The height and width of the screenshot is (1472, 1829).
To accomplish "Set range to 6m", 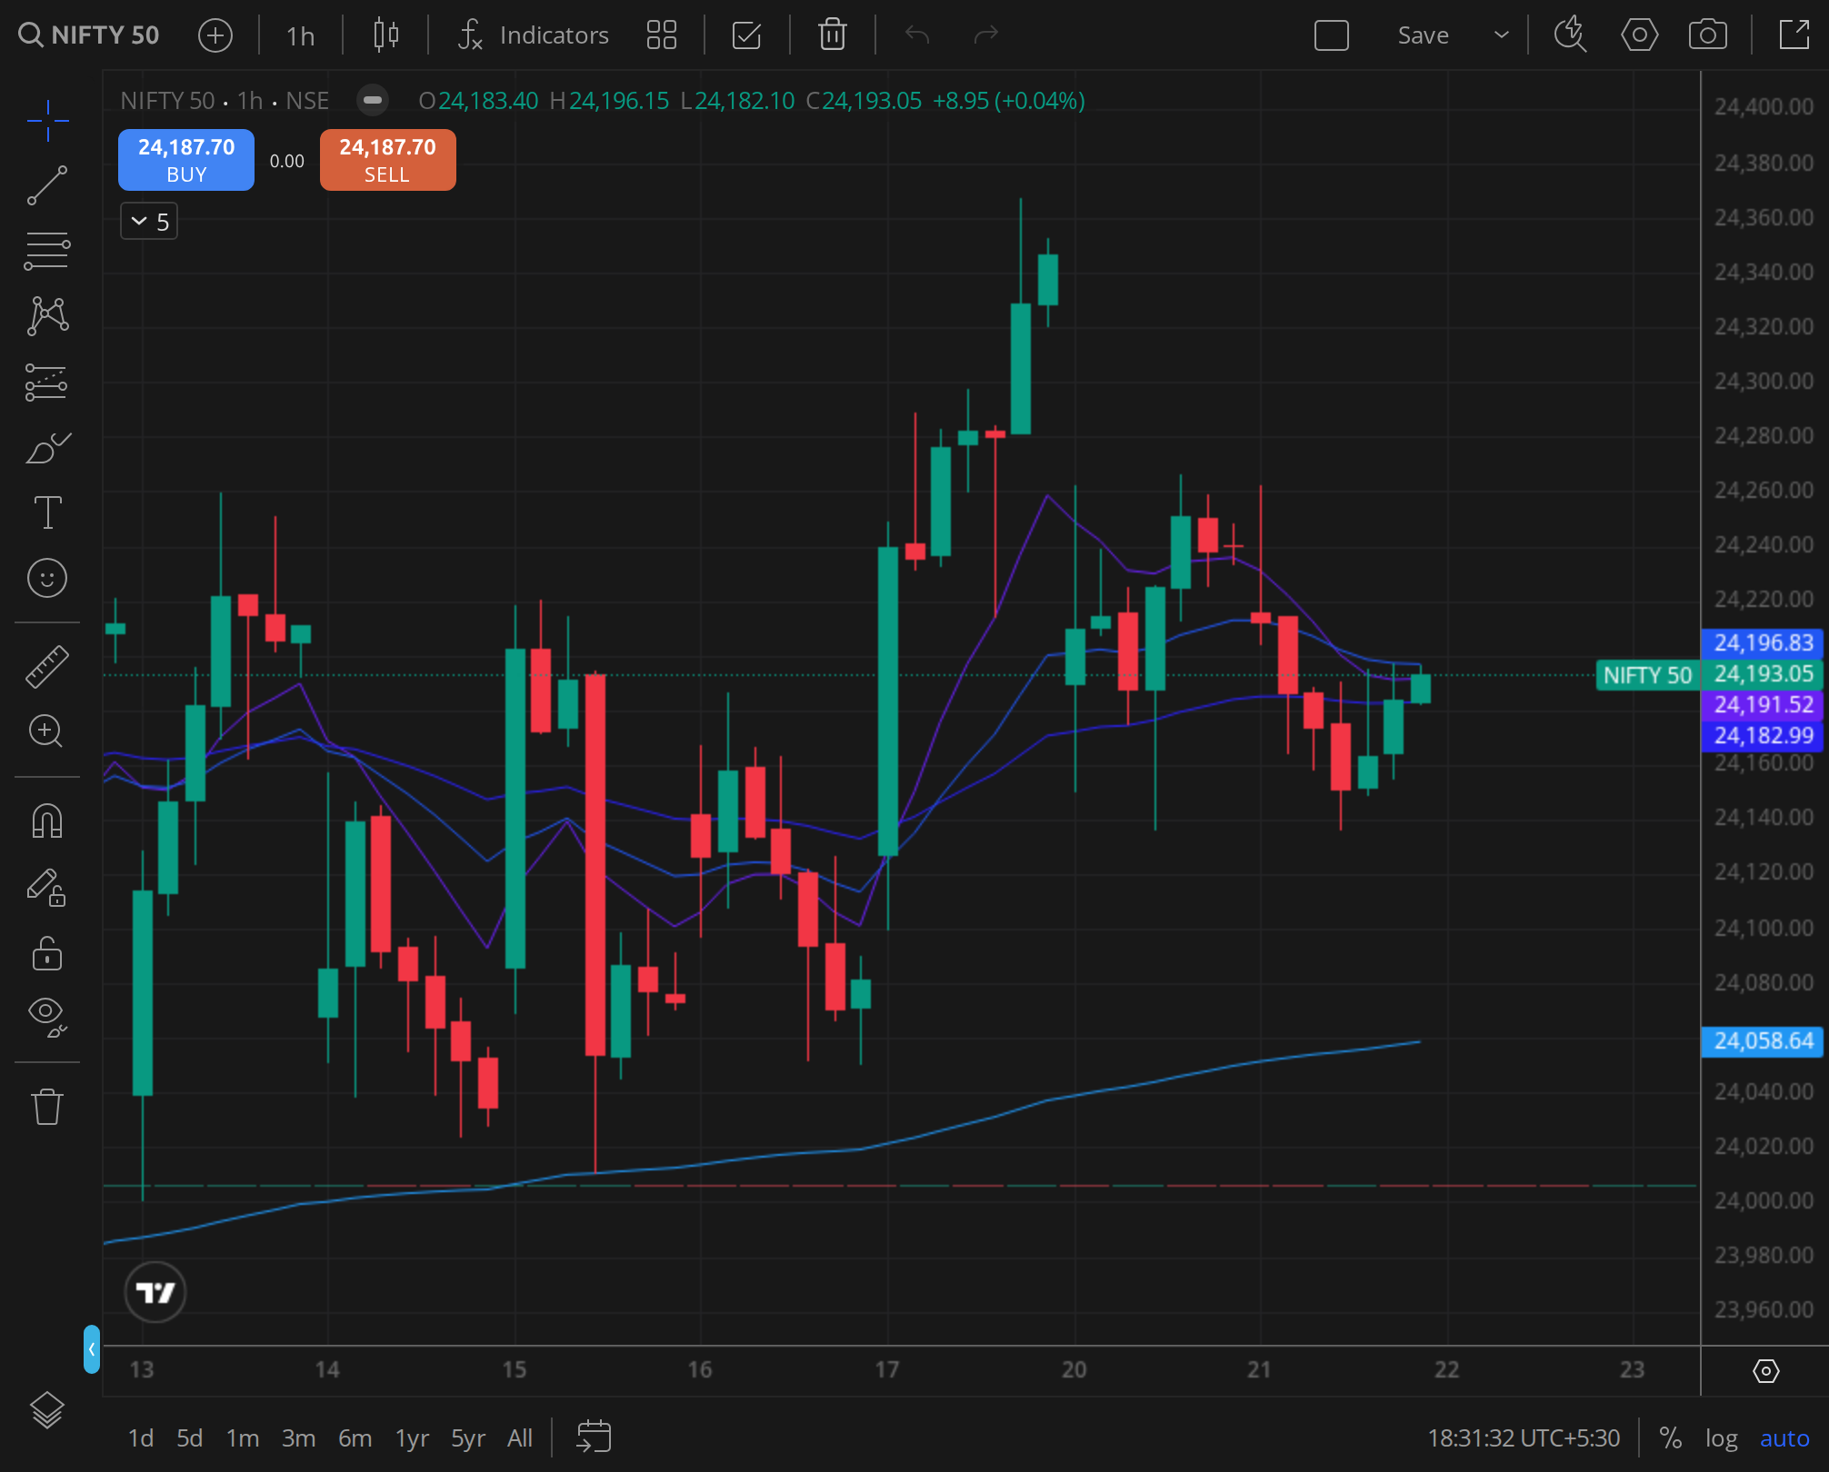I will [x=355, y=1438].
